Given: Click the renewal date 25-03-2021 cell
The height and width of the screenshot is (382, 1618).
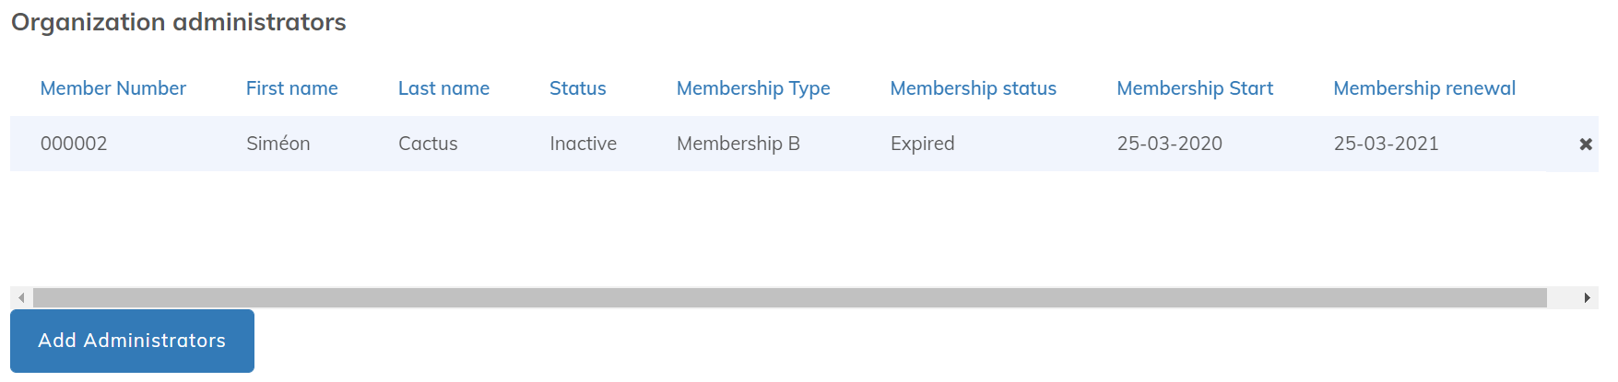Looking at the screenshot, I should coord(1386,144).
